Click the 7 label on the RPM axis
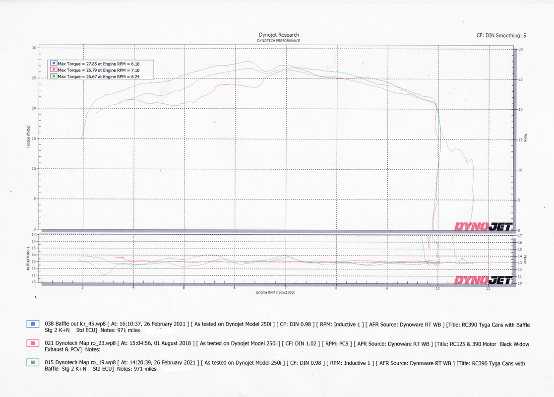 pos(286,288)
